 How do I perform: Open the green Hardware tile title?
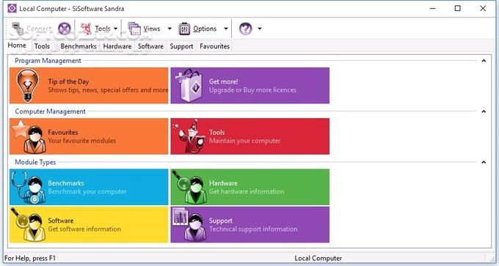(223, 183)
